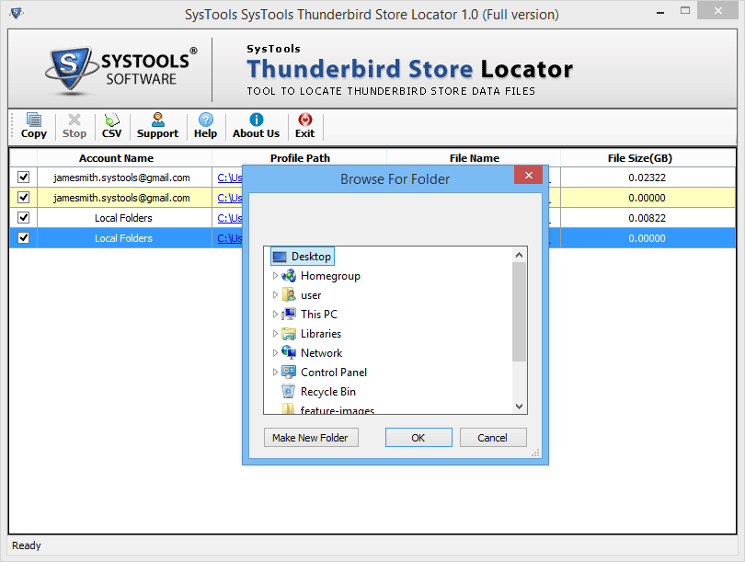745x562 pixels.
Task: Open profile path link in 0.00822 row
Action: pos(230,218)
